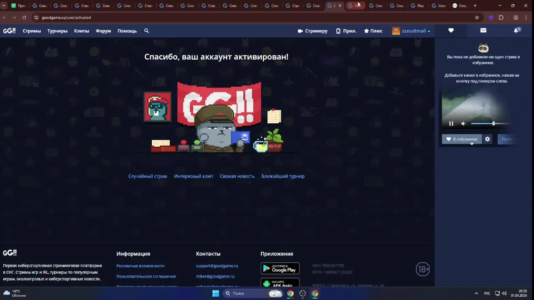Show hidden system tray icons chevron
Image resolution: width=534 pixels, height=300 pixels.
(476, 293)
